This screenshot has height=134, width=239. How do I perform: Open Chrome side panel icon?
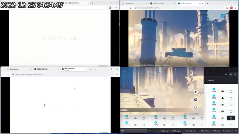click(227, 8)
